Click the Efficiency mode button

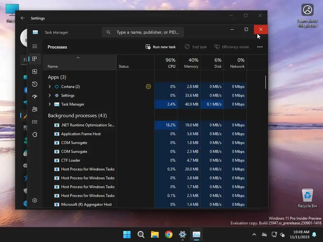(x=232, y=47)
